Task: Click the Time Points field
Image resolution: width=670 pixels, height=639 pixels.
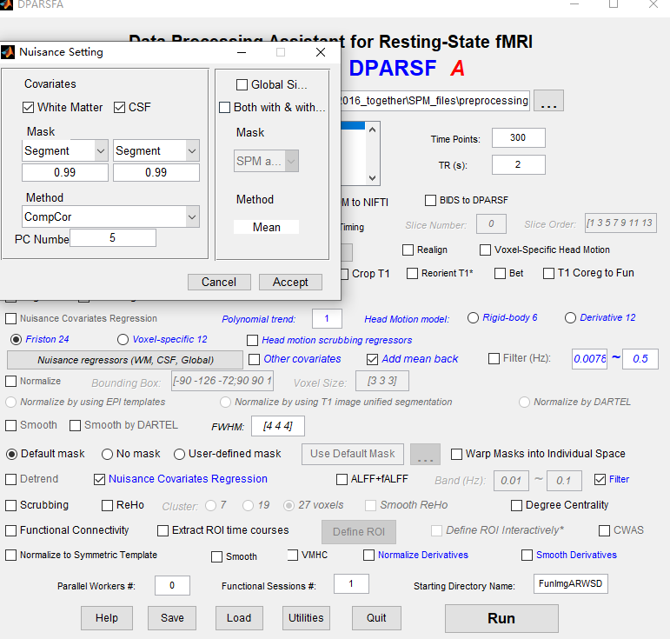Action: click(x=518, y=137)
